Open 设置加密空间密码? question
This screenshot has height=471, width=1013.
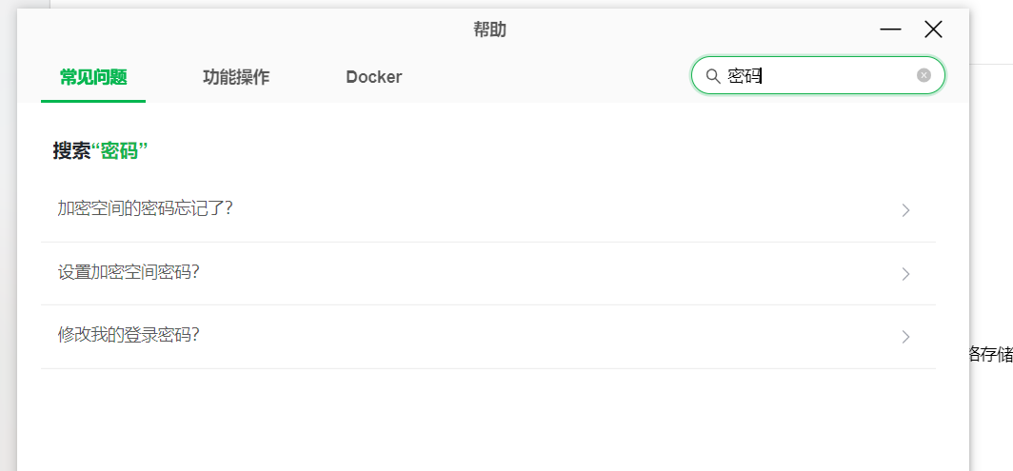[488, 273]
